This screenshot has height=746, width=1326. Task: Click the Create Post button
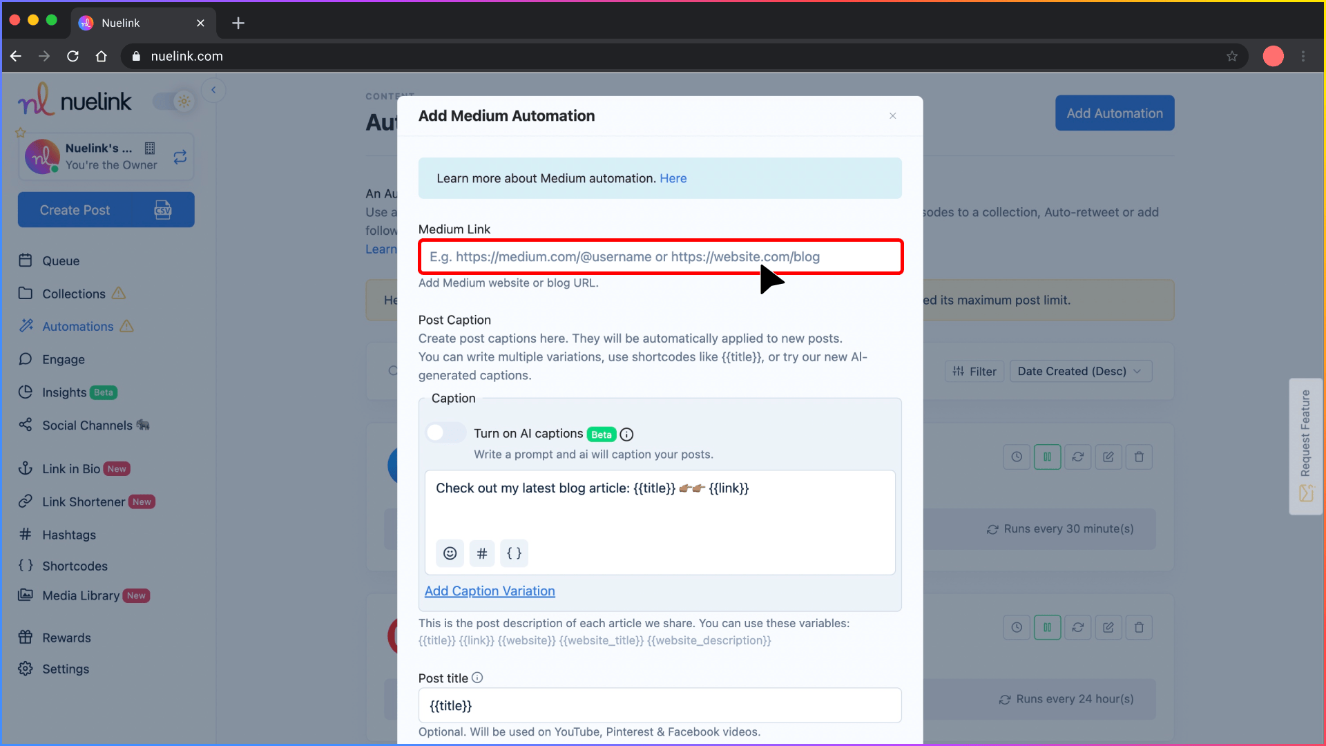coord(106,210)
